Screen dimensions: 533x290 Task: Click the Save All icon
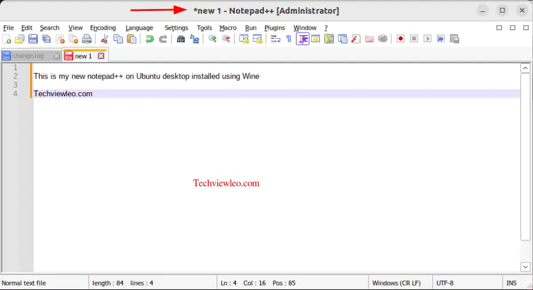[47, 39]
